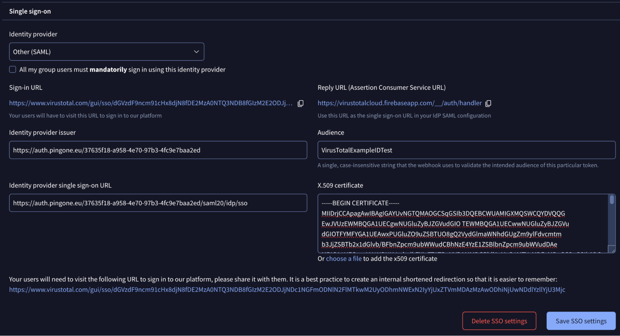This screenshot has height=336, width=620.
Task: Click the Reply URL (Assertion Consumer Service URL) label
Action: [381, 88]
